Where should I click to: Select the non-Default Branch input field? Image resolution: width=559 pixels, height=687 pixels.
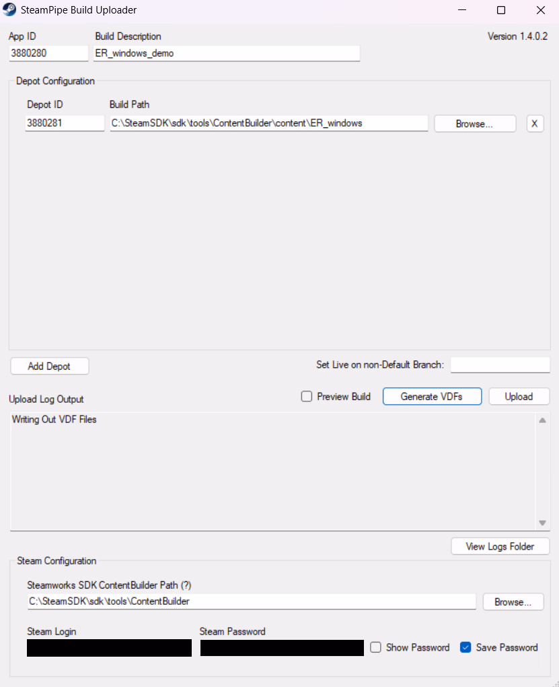[x=500, y=364]
